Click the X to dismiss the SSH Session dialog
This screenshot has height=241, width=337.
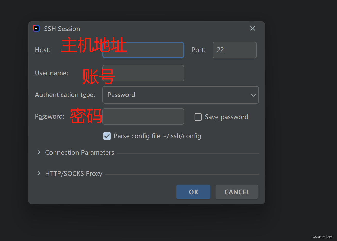click(x=252, y=28)
